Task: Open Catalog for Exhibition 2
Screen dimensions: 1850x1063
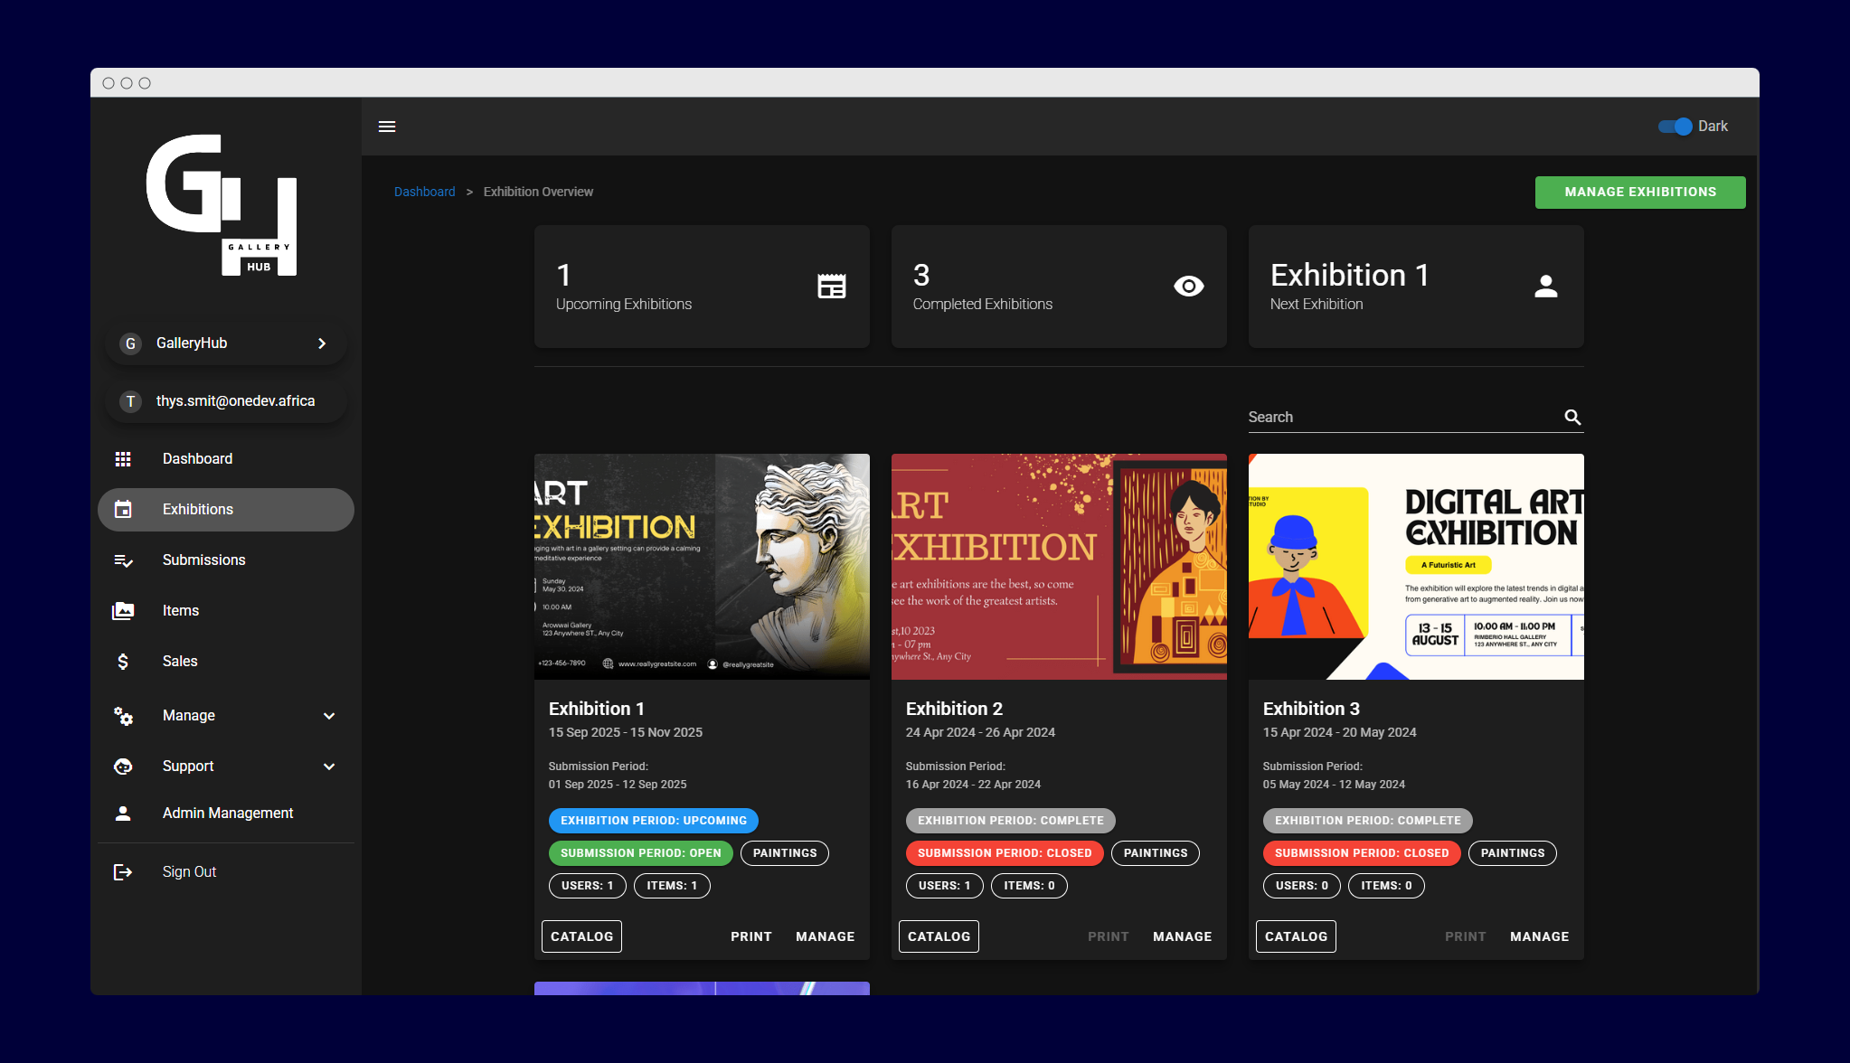Action: coord(938,936)
